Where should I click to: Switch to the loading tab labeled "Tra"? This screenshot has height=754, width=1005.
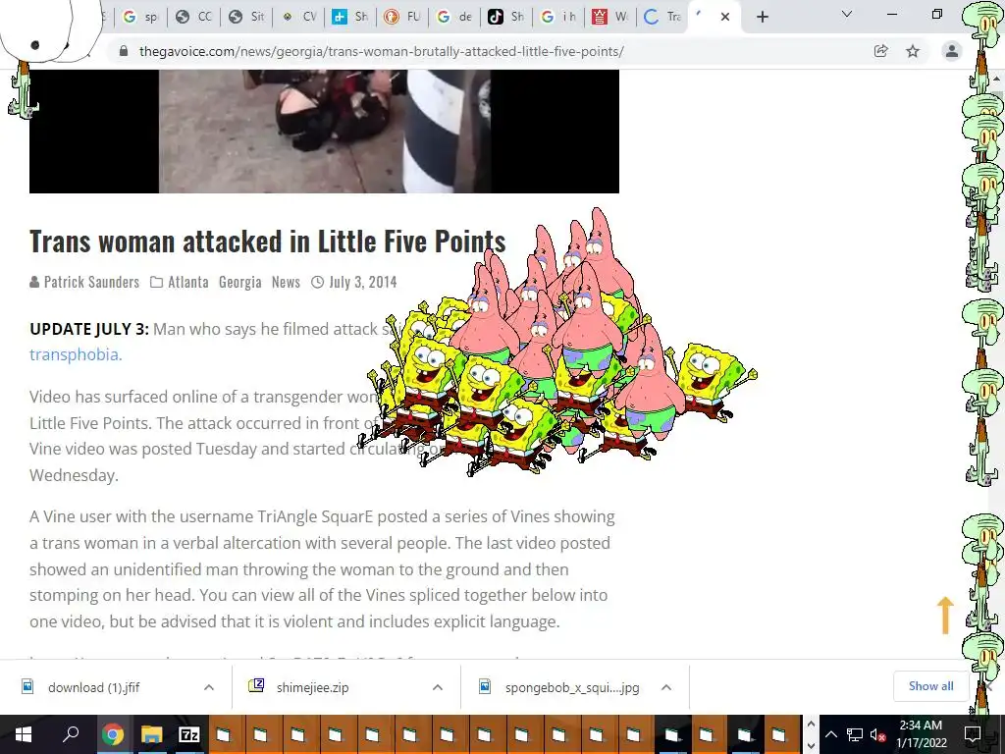(x=662, y=17)
